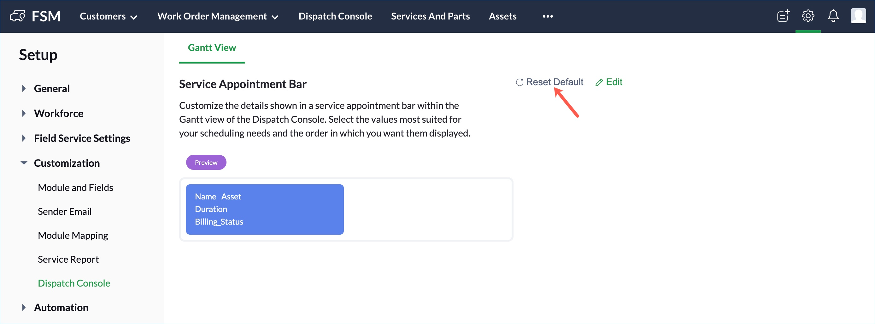Show more modules via the ellipsis
Image resolution: width=875 pixels, height=324 pixels.
tap(548, 16)
